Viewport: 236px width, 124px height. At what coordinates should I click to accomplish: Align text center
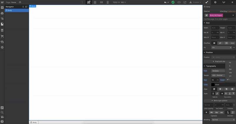[x=220, y=89]
